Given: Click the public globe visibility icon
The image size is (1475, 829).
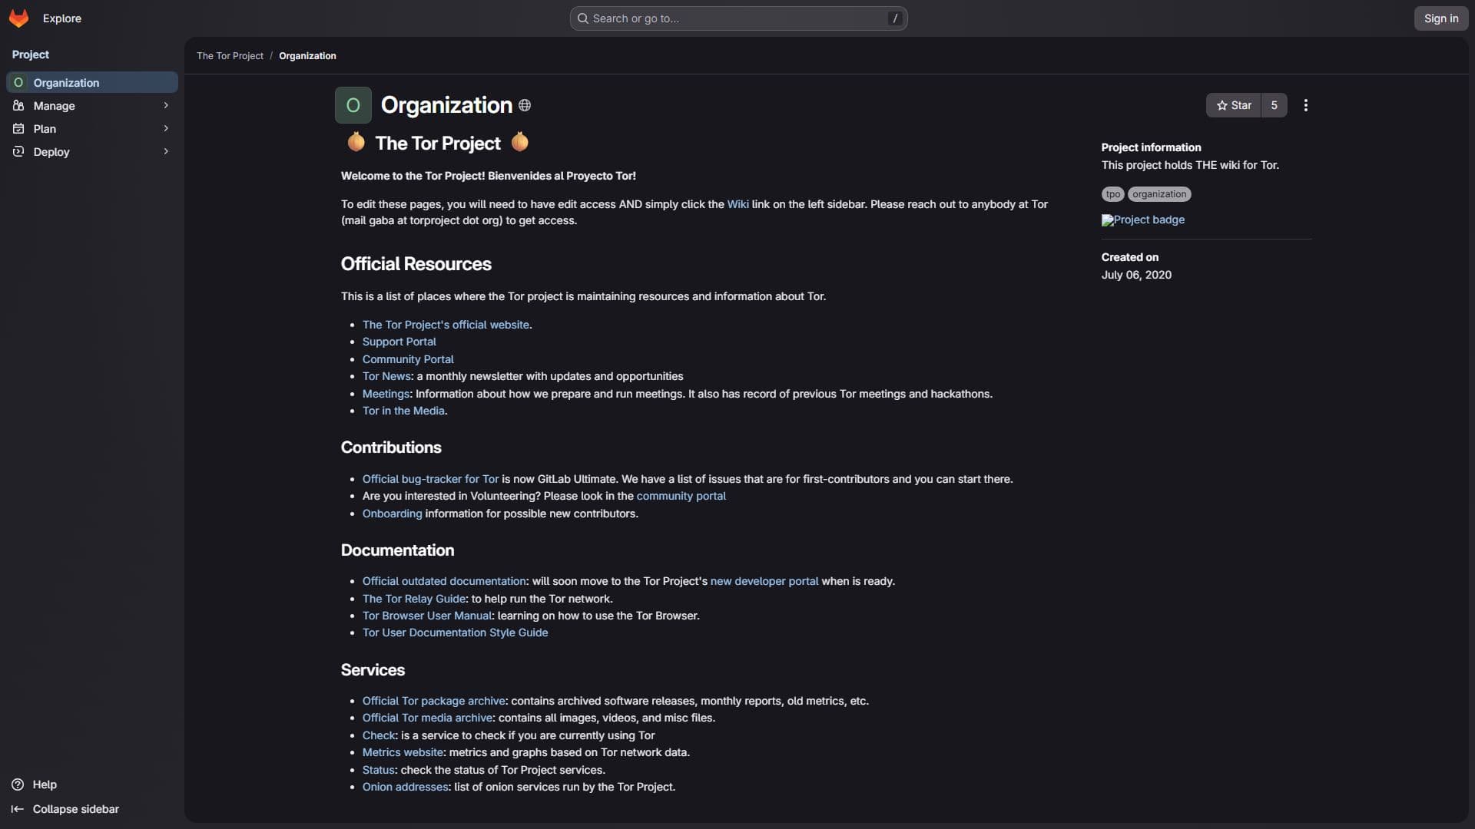Looking at the screenshot, I should (525, 105).
